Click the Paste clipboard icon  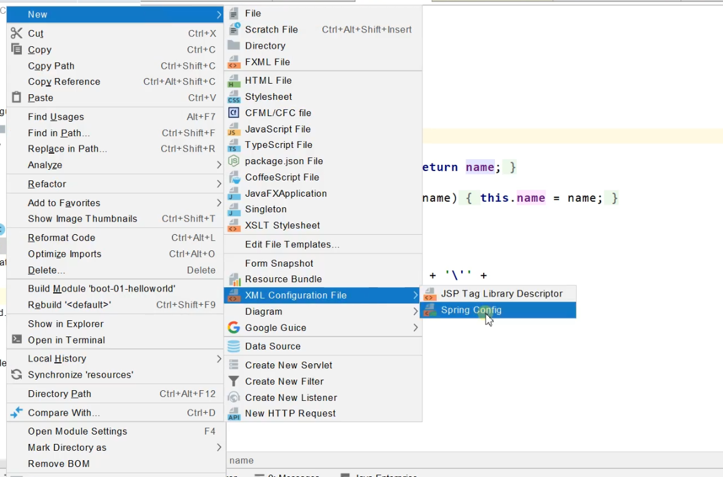click(x=17, y=97)
